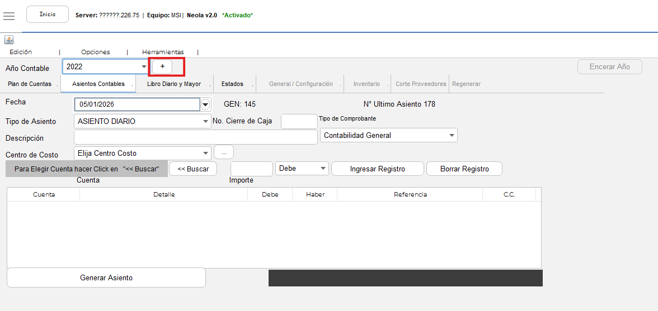Expand the Año Contable 2022 dropdown
This screenshot has width=658, height=311.
pos(144,67)
